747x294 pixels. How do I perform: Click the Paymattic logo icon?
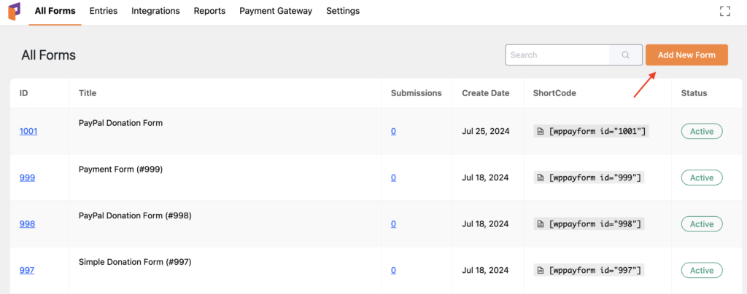tap(14, 12)
